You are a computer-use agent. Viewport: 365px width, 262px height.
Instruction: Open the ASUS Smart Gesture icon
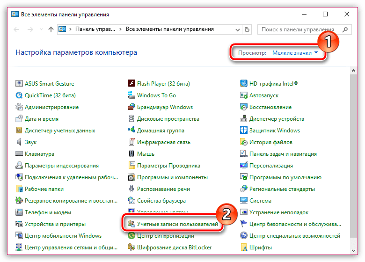click(19, 84)
